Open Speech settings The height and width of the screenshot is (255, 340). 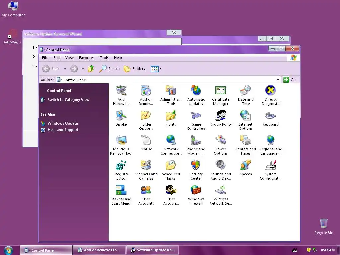click(x=246, y=168)
